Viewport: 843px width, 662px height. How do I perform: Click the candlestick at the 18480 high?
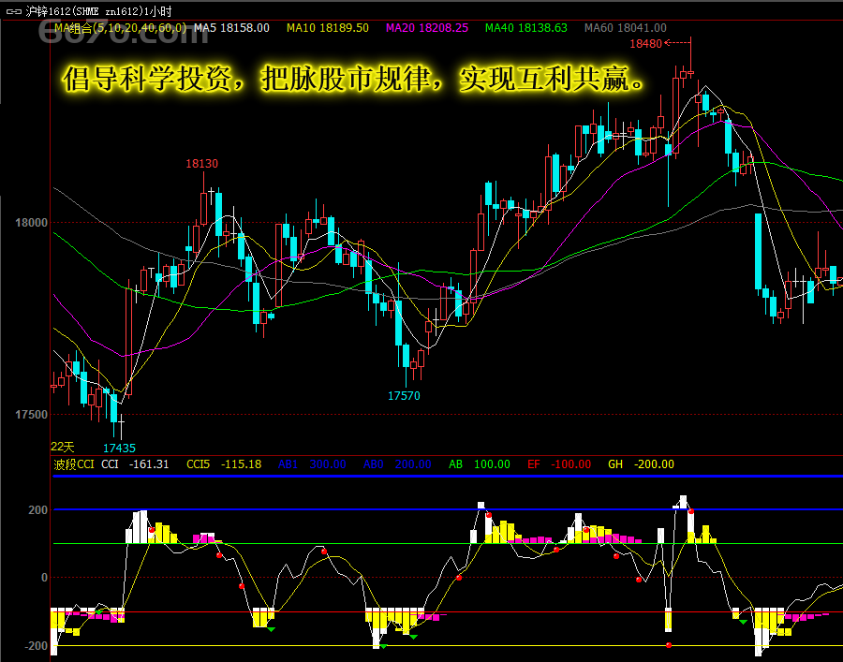tap(691, 71)
